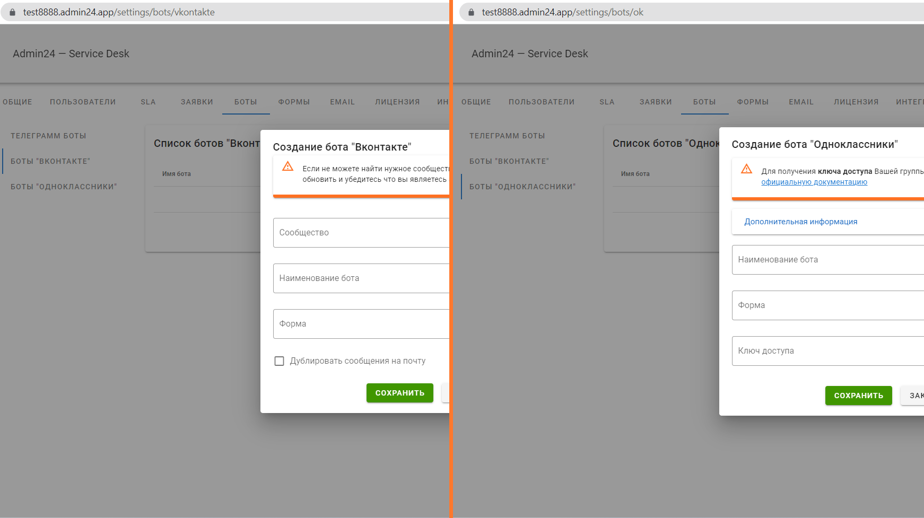Click the warning triangle in the Вконтакте bot dialog

click(x=288, y=166)
